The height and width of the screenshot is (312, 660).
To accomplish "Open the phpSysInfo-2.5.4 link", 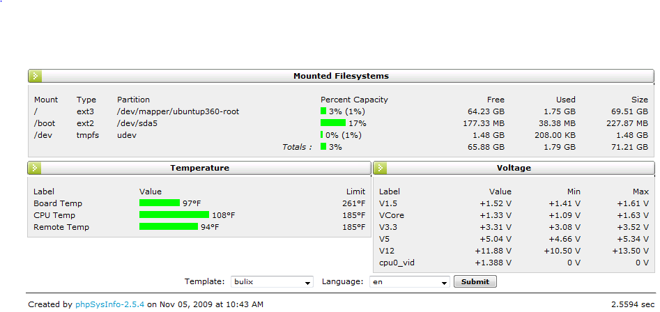I will point(110,304).
